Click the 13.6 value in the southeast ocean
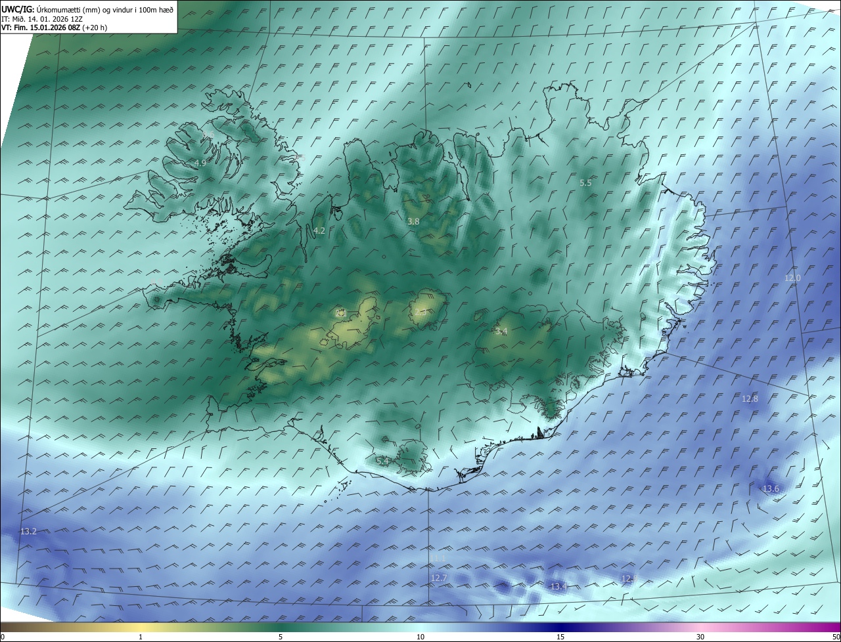 point(771,489)
